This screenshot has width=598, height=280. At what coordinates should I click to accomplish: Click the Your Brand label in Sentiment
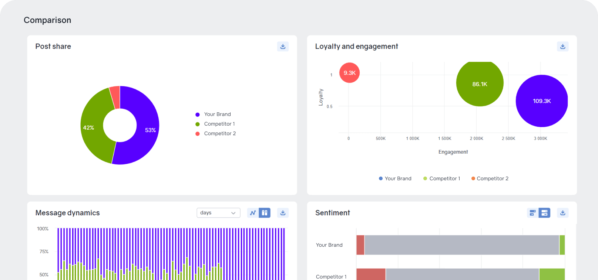pos(329,245)
